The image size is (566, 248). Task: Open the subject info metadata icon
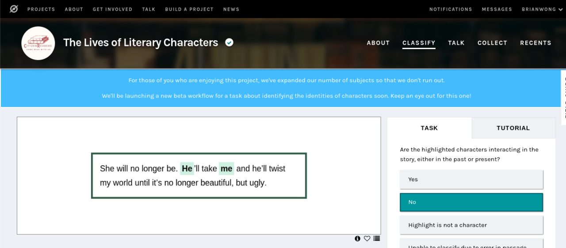(357, 239)
